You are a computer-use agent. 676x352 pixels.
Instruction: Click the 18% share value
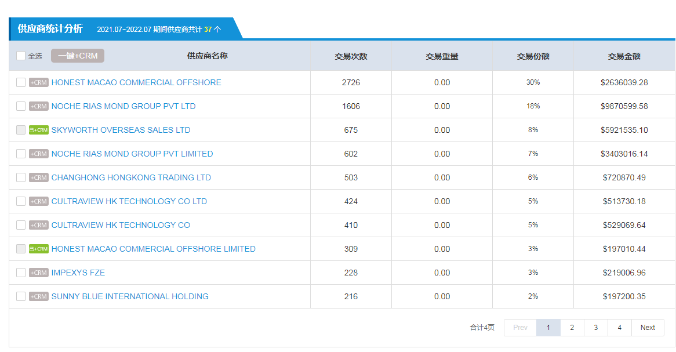[533, 106]
